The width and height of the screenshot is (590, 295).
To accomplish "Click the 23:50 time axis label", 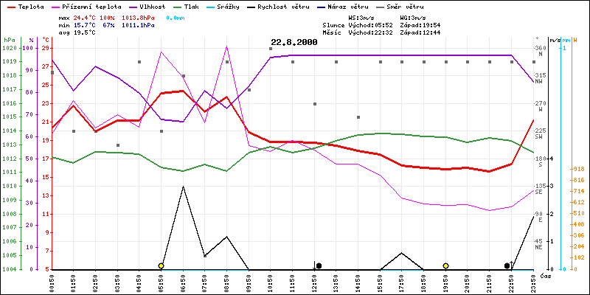I will (x=534, y=282).
